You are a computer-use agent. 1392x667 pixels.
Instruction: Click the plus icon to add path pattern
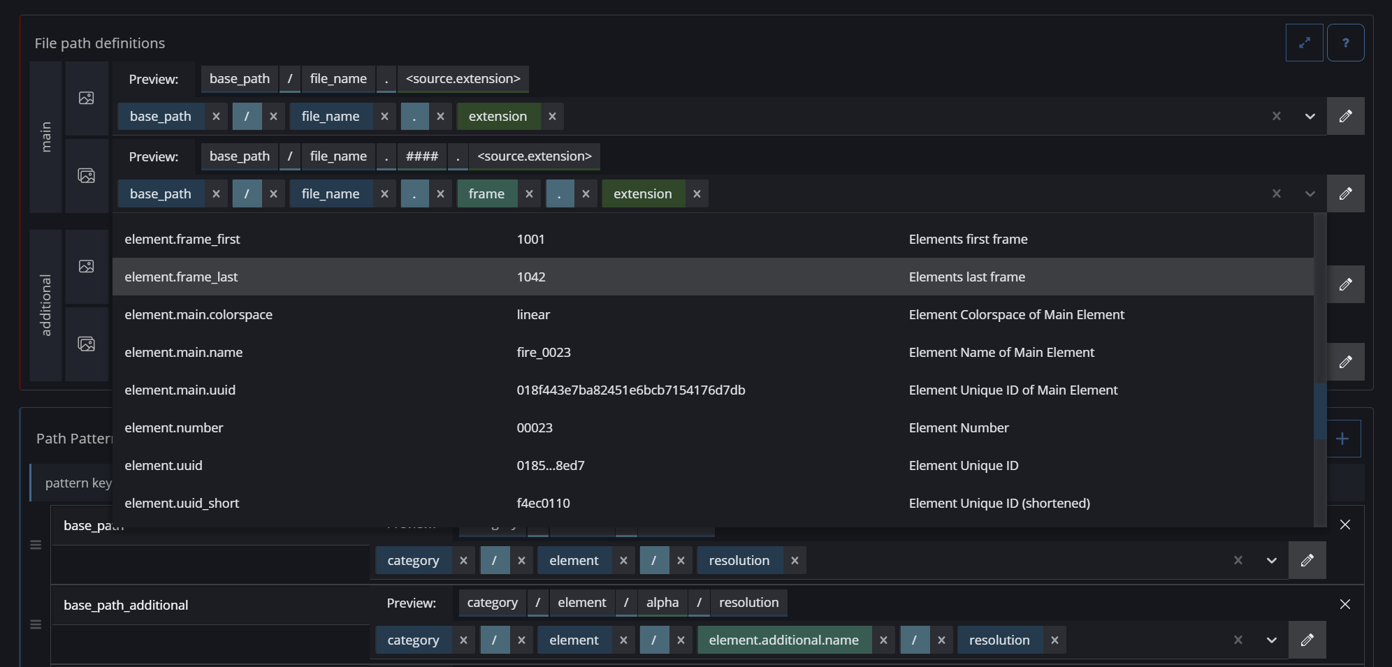coord(1342,439)
